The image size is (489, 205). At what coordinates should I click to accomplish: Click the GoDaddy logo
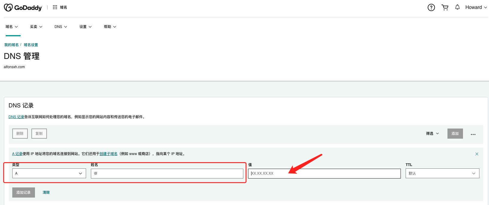23,7
